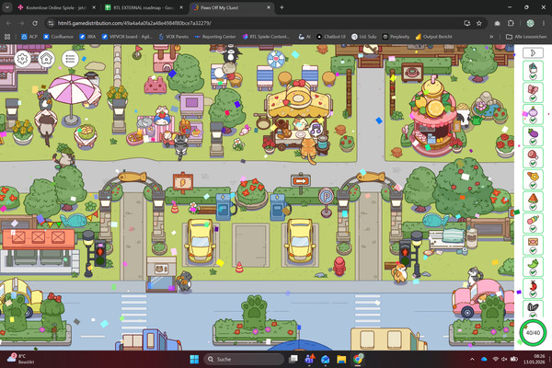Open the Alle Lesezeichen folder
The image size is (552, 368).
click(526, 37)
